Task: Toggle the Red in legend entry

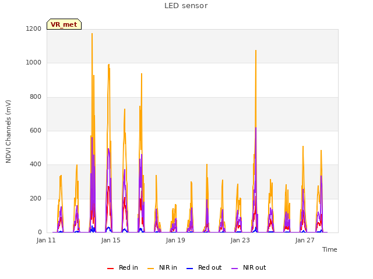Action: tap(122, 267)
